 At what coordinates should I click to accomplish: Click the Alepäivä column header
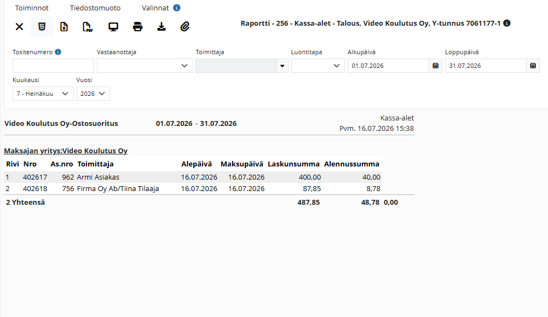(197, 164)
